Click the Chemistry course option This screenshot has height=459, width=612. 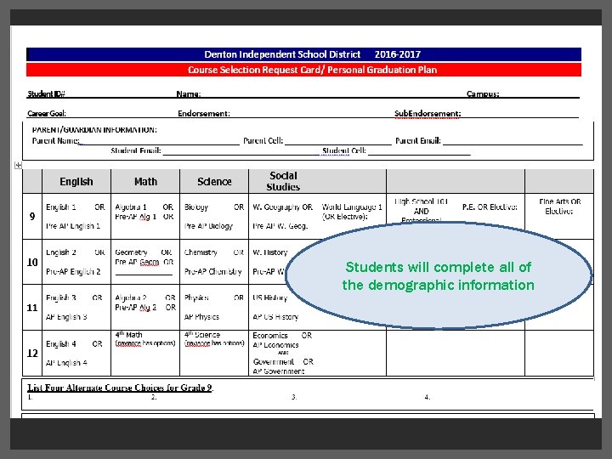(201, 252)
